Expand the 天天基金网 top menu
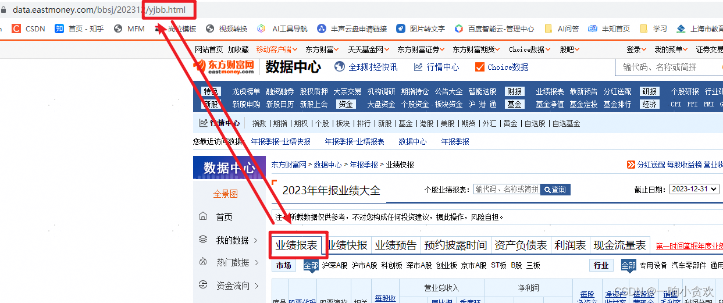This screenshot has height=303, width=723. tap(368, 49)
